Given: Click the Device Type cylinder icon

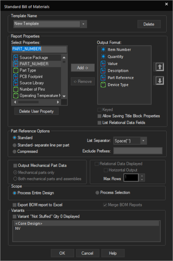Looking at the screenshot, I should tap(103, 85).
